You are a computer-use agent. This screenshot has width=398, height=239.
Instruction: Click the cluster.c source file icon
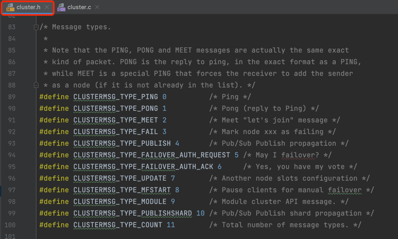pos(61,7)
